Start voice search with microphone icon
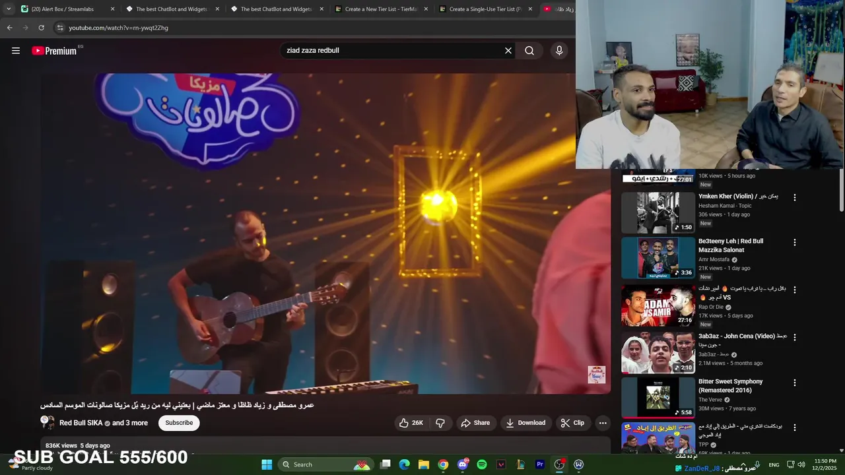The image size is (845, 475). 559,51
